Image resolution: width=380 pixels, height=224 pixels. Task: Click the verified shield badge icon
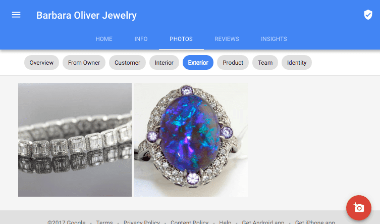[x=368, y=15]
